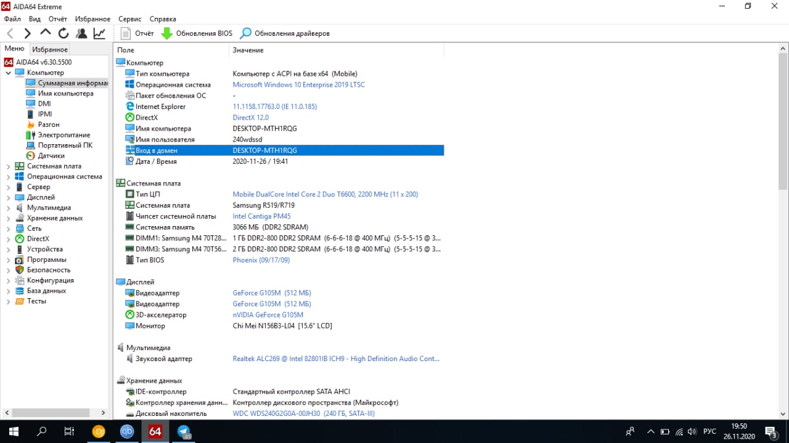Open the Справка menu

[x=163, y=19]
